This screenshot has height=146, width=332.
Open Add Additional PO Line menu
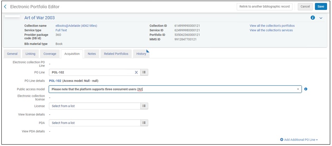pos(299,140)
